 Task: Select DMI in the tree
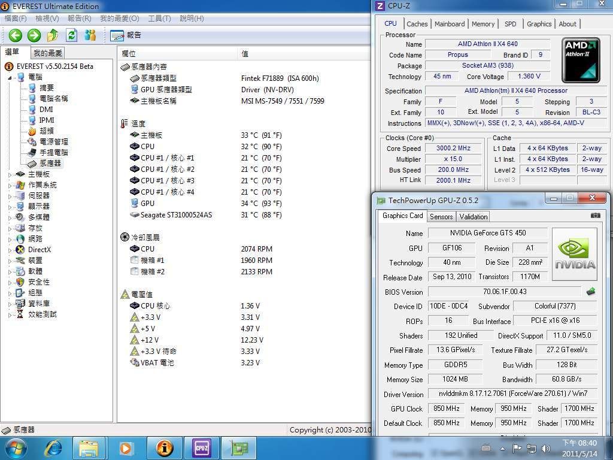46,110
